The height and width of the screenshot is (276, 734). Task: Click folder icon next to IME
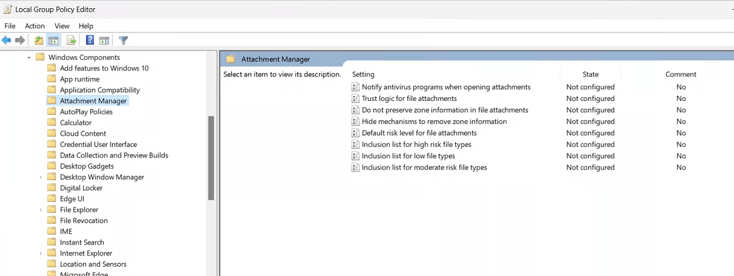click(x=52, y=231)
